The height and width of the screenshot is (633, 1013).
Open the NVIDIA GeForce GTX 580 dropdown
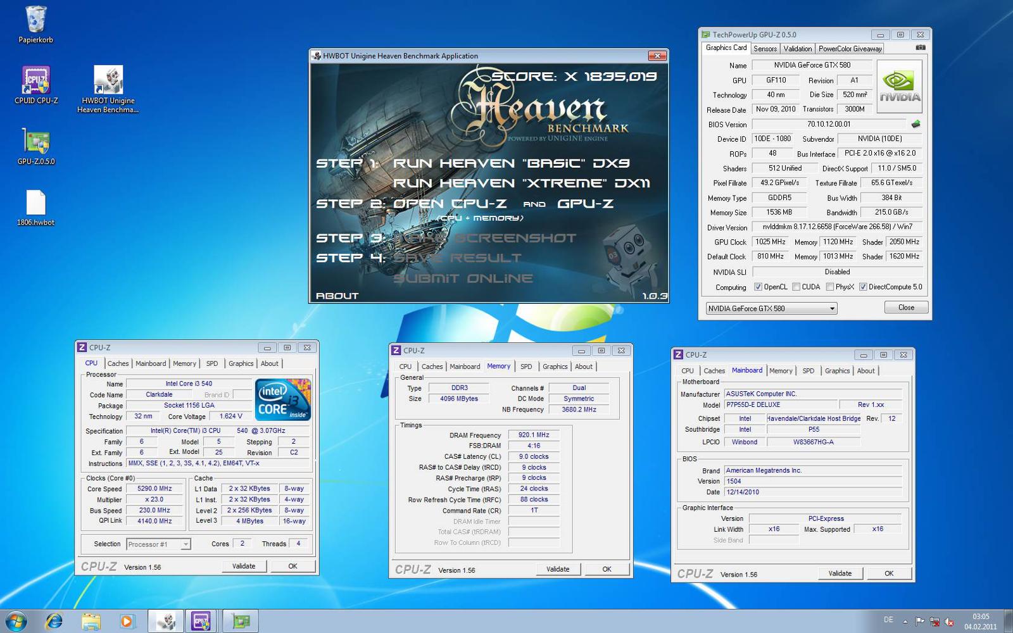(772, 308)
